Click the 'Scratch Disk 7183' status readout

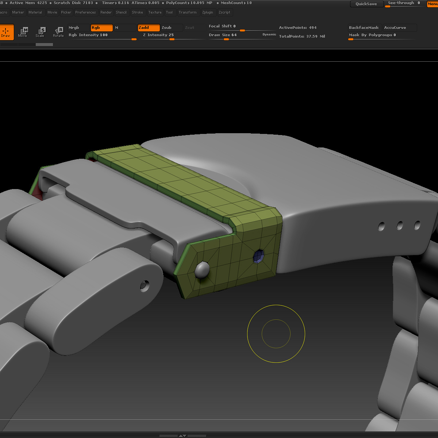coord(73,3)
